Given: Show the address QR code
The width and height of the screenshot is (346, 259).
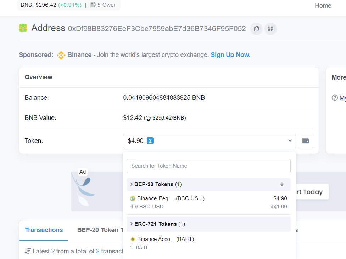Looking at the screenshot, I should point(270,29).
